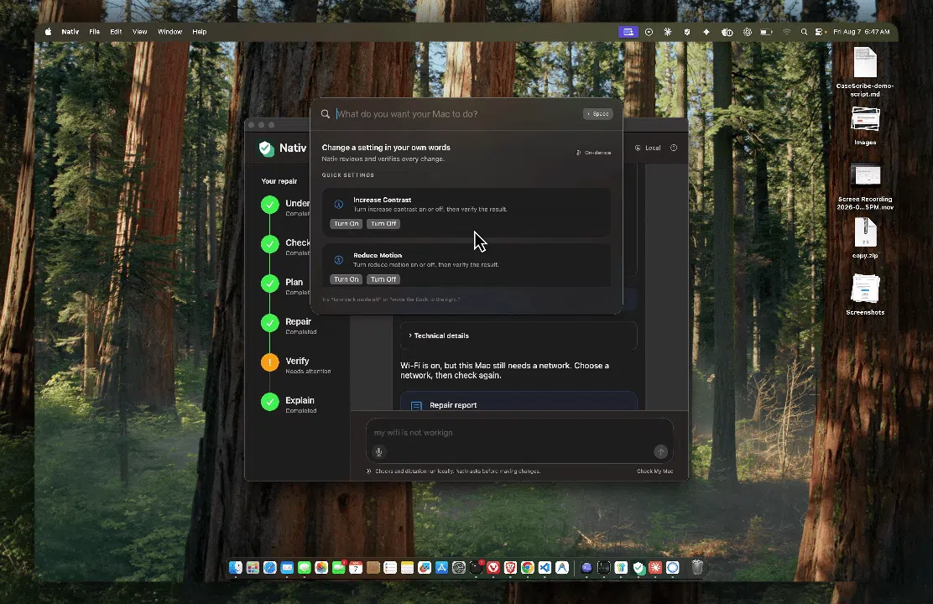This screenshot has width=933, height=604.
Task: Open the File menu
Action: [95, 32]
